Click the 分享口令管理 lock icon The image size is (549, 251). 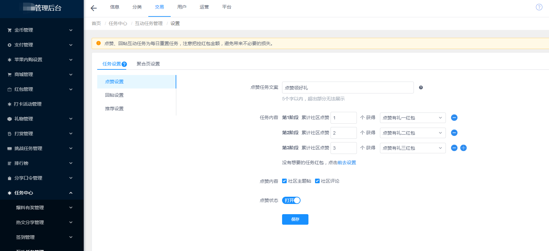click(x=10, y=178)
